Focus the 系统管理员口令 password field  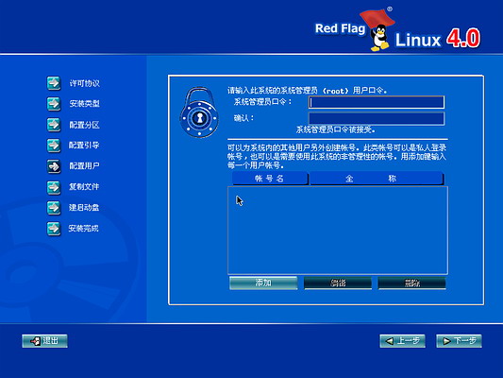pyautogui.click(x=377, y=102)
